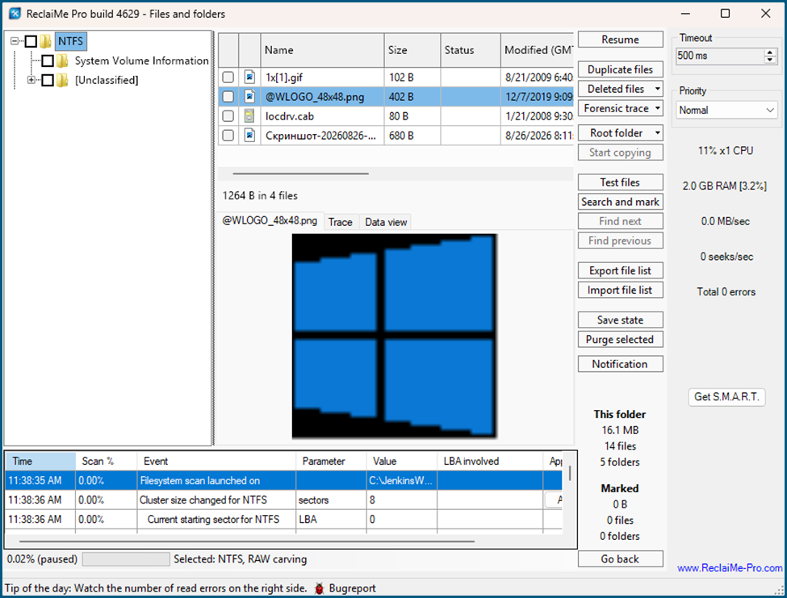Screen dimensions: 787x598
Task: Click the Export file list button
Action: 621,270
